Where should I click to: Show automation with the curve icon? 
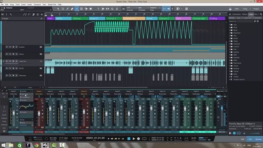(25, 14)
